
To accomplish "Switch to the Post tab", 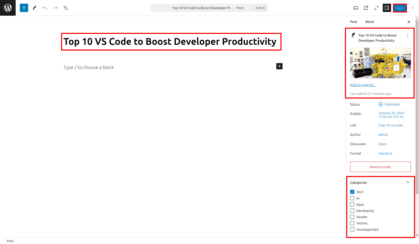I will [354, 22].
